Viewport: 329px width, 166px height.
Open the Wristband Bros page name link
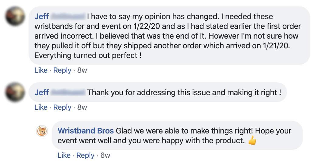[x=86, y=131]
